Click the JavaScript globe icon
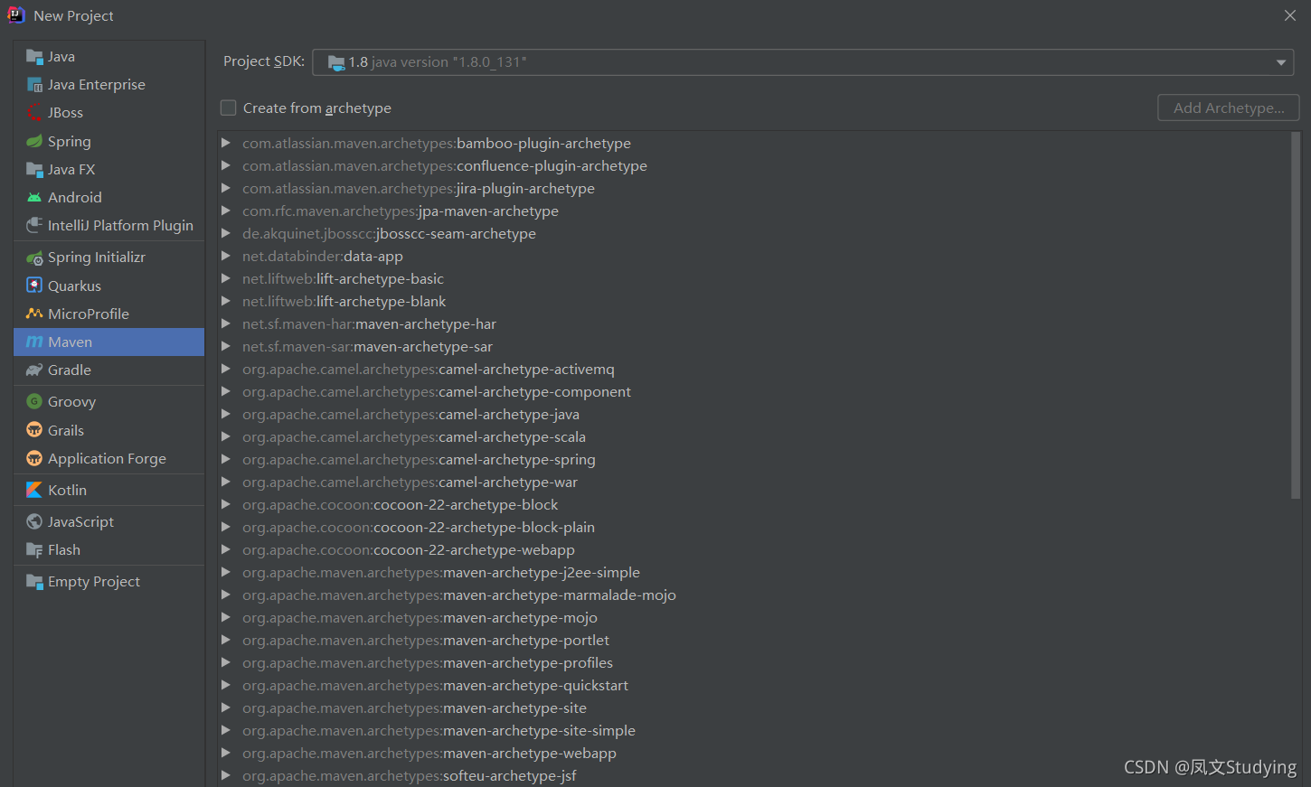 [x=34, y=521]
